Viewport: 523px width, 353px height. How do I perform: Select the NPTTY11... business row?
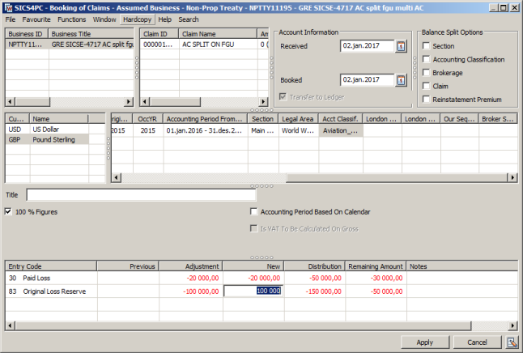point(70,45)
